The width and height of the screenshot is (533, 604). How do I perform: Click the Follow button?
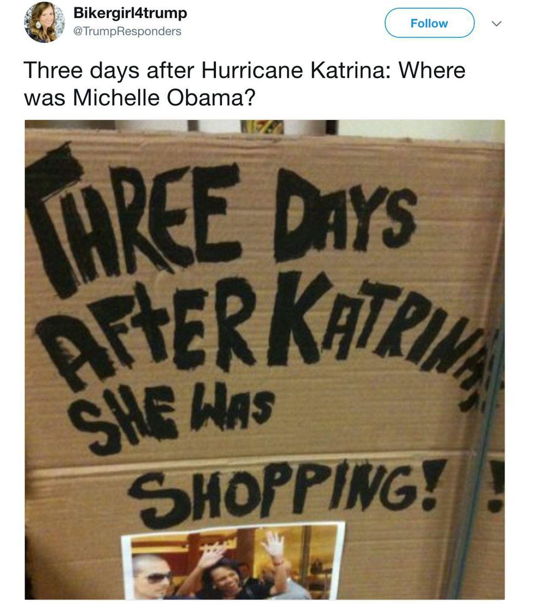pos(429,23)
